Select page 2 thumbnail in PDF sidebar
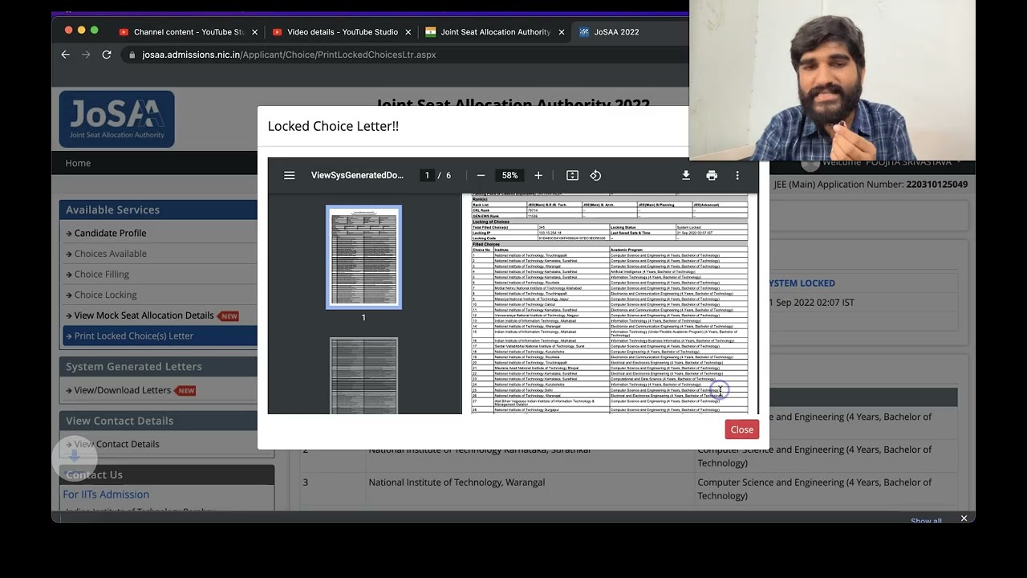Image resolution: width=1027 pixels, height=578 pixels. click(x=363, y=376)
